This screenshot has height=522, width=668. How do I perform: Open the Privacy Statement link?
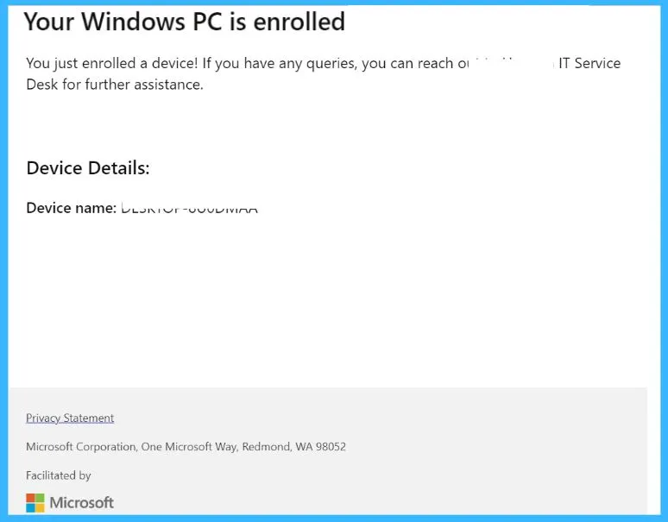point(70,418)
